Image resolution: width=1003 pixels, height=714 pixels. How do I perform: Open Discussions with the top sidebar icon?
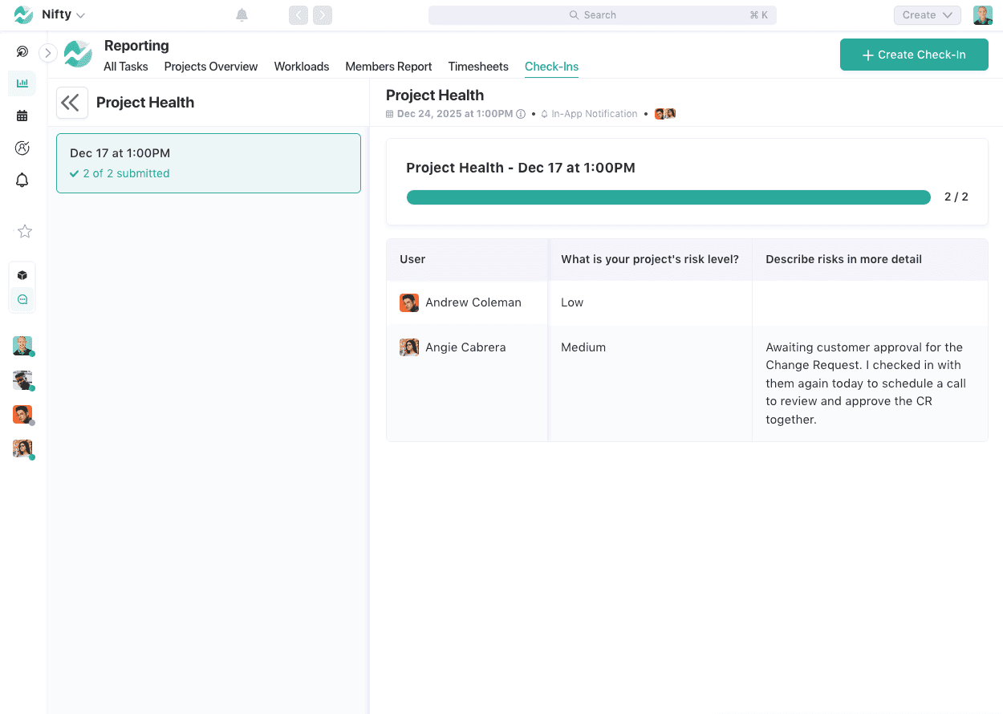pos(22,51)
